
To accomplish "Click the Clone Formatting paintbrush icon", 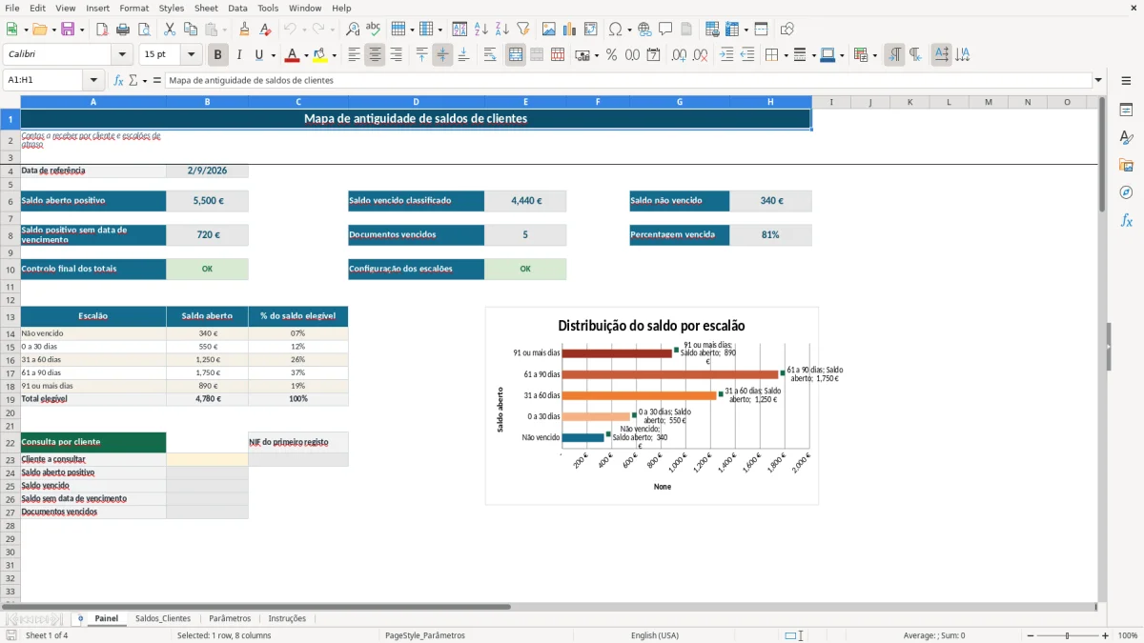I will [x=244, y=30].
